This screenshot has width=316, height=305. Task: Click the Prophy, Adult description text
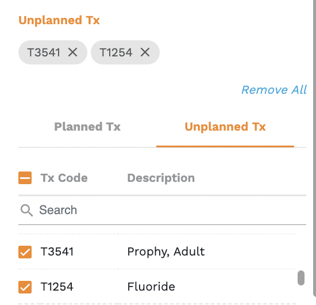166,251
